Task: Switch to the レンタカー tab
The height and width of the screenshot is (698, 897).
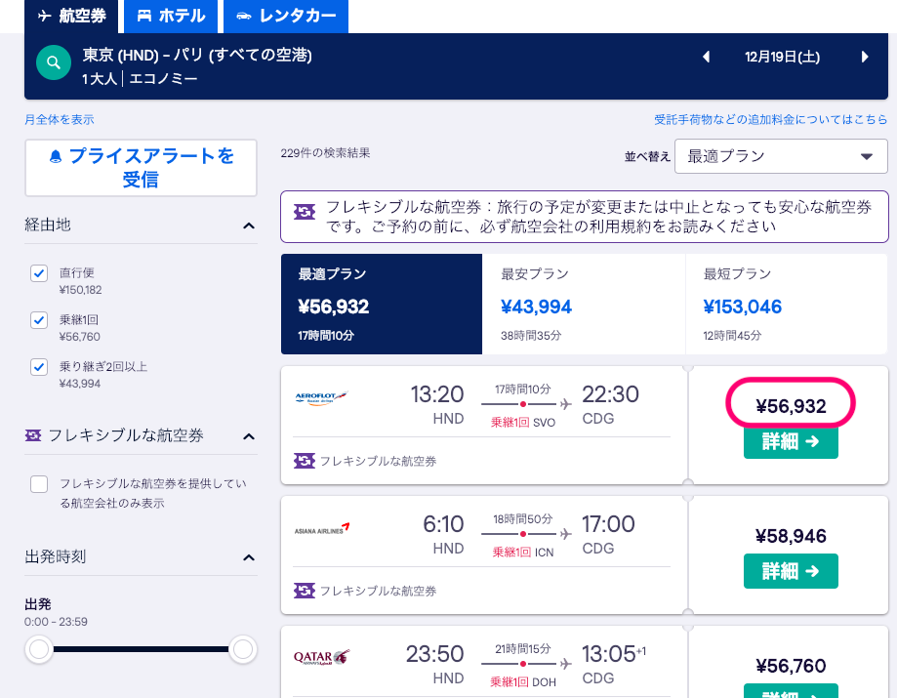Action: point(286,16)
